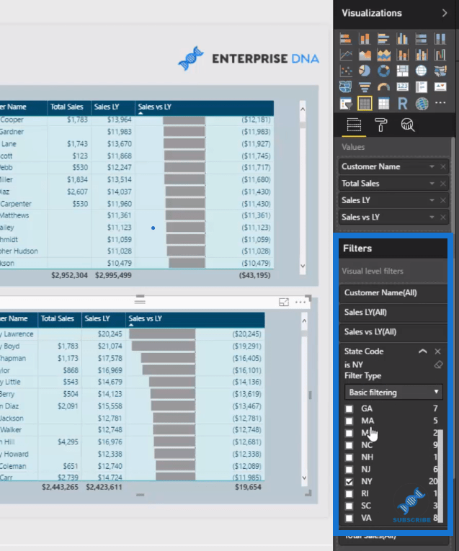Select the Ribbon chart visual
This screenshot has height=551, width=459.
tap(440, 55)
